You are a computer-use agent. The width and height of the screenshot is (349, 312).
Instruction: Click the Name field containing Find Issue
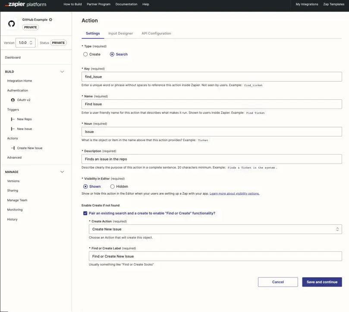tap(212, 104)
